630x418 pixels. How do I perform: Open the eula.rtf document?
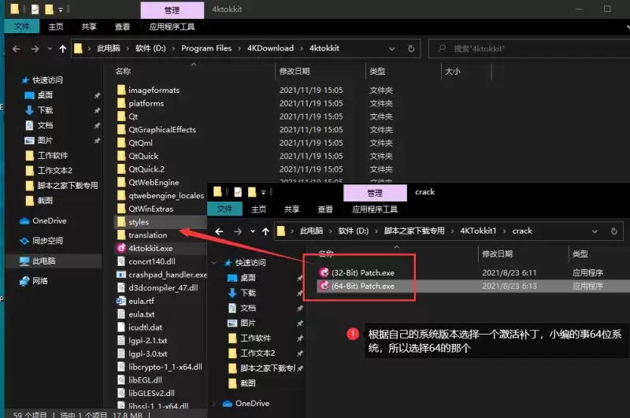click(x=141, y=301)
